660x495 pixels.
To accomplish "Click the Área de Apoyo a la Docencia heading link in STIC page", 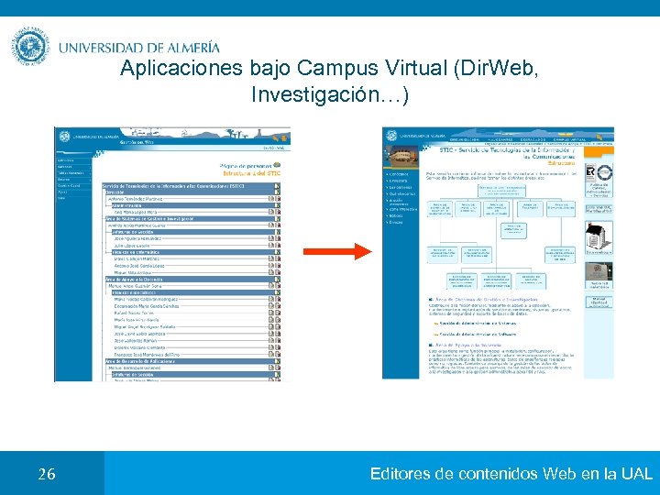I will point(468,346).
